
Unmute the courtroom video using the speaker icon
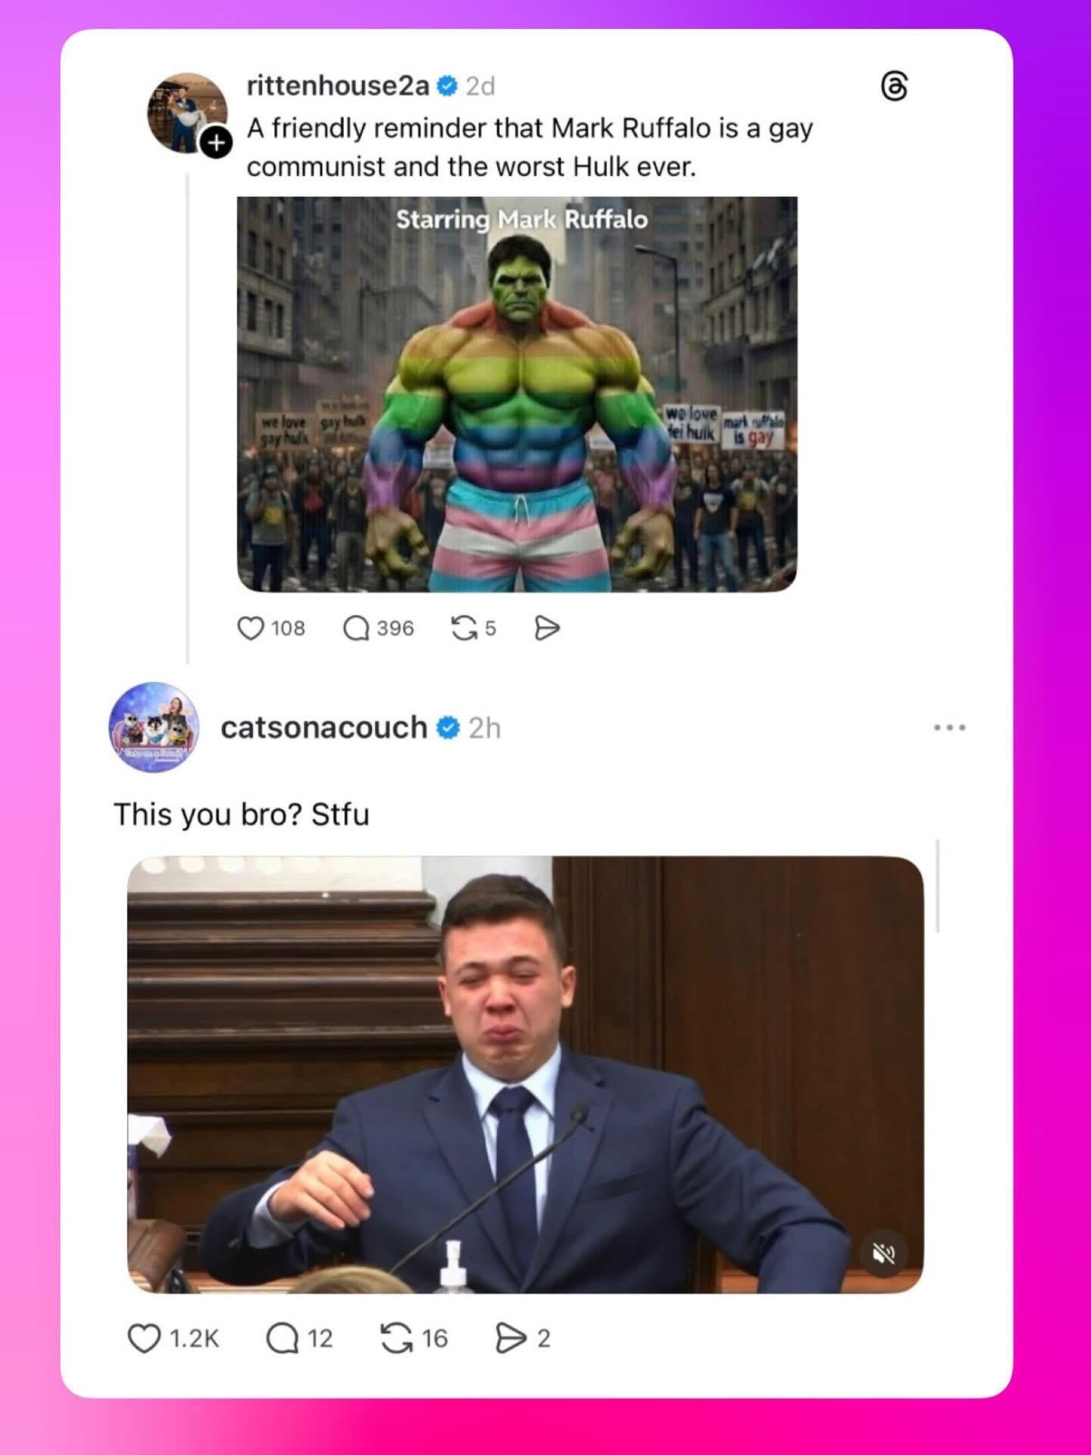point(883,1254)
